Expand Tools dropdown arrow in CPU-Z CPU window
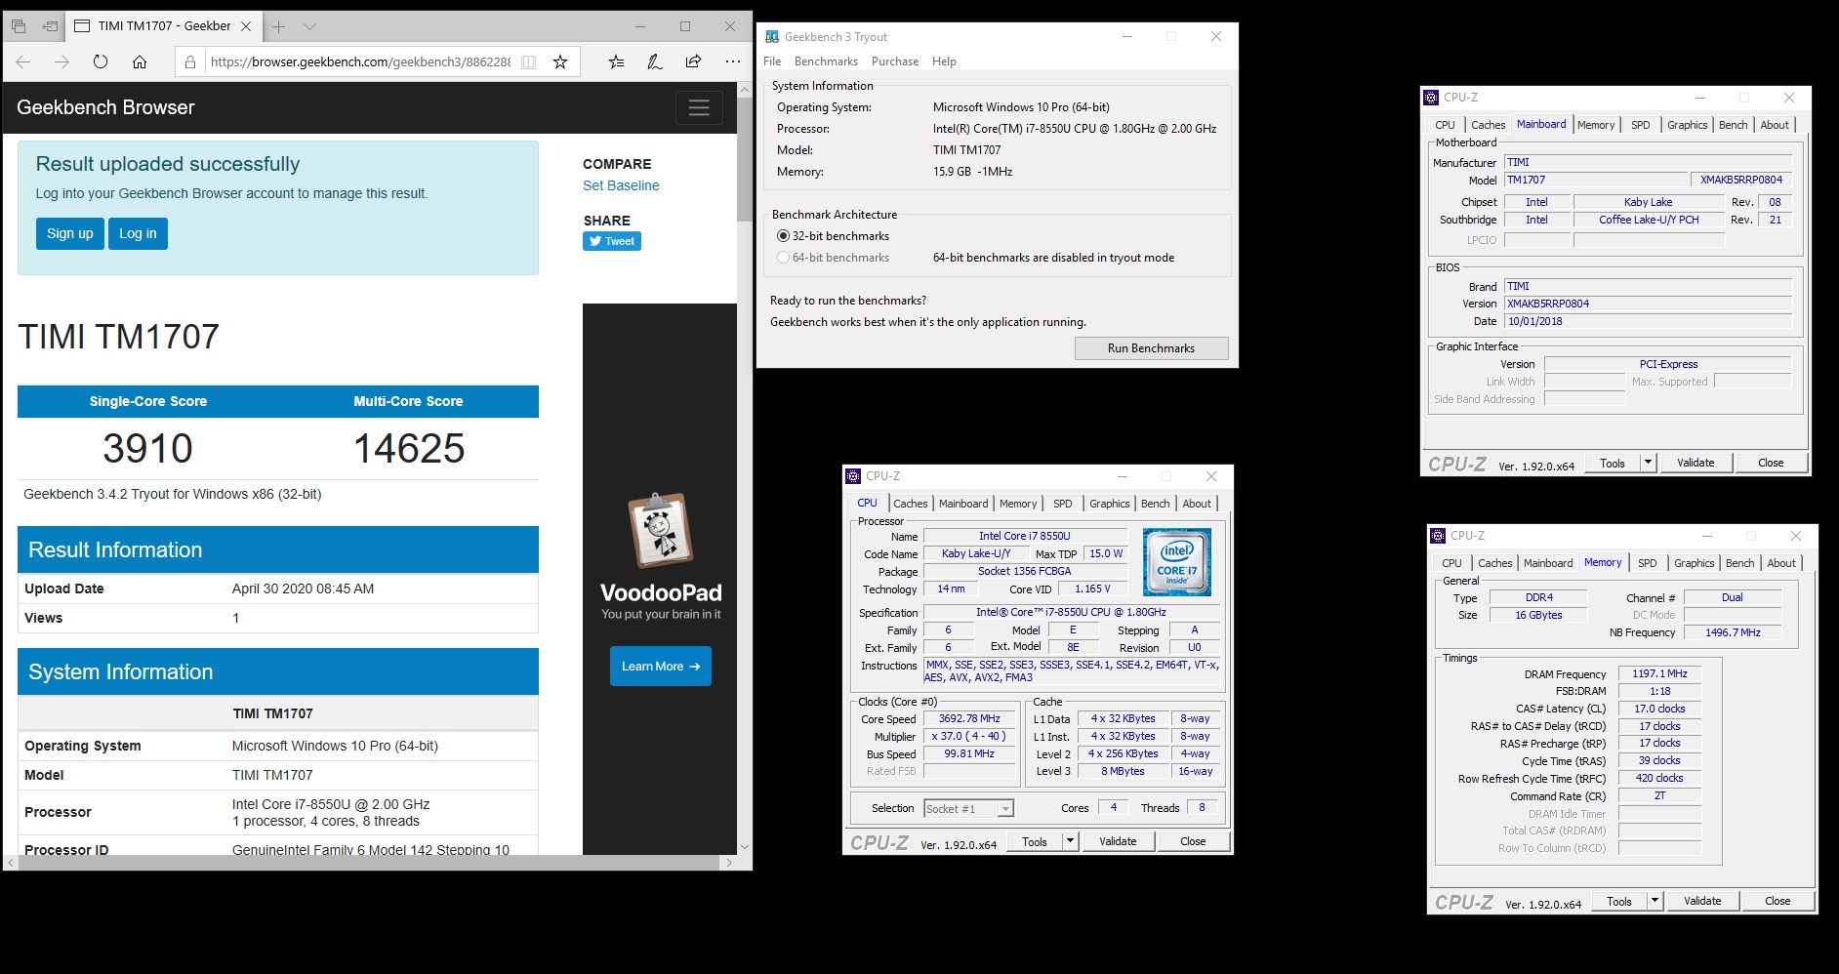Screen dimensions: 1839x974 point(1070,841)
